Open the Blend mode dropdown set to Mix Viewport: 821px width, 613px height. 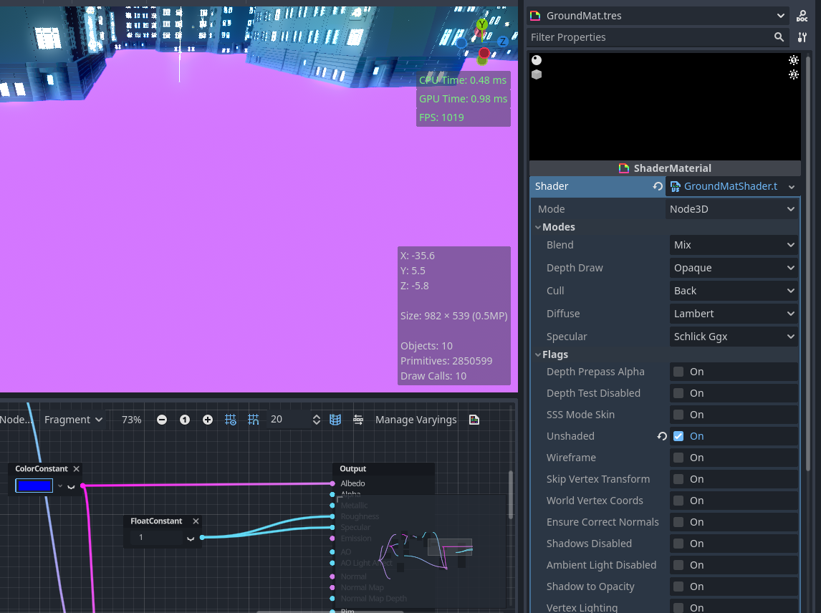point(733,244)
